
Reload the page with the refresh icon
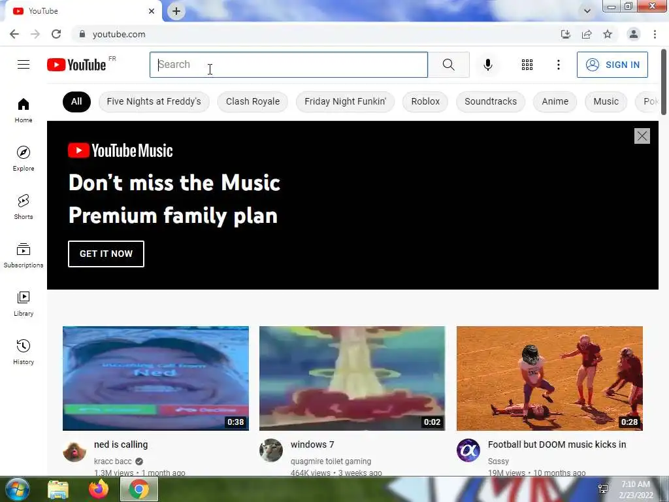(x=56, y=34)
